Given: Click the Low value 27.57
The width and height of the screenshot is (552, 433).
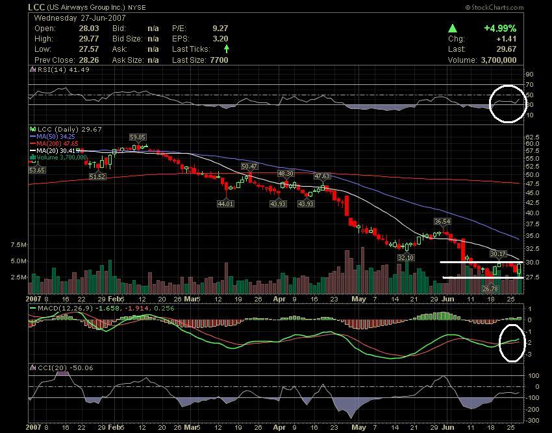Looking at the screenshot, I should [x=89, y=49].
